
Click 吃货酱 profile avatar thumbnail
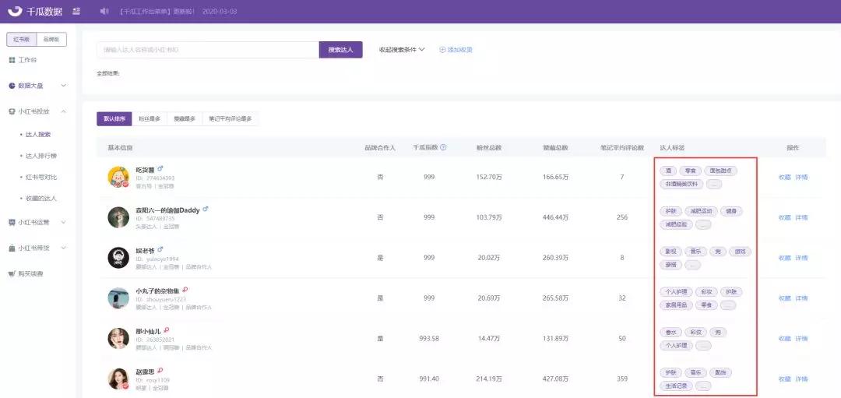click(118, 178)
